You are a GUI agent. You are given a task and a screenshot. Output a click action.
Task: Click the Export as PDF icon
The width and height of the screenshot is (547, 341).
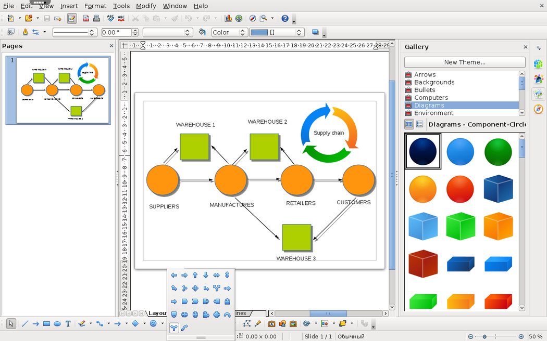[86, 18]
